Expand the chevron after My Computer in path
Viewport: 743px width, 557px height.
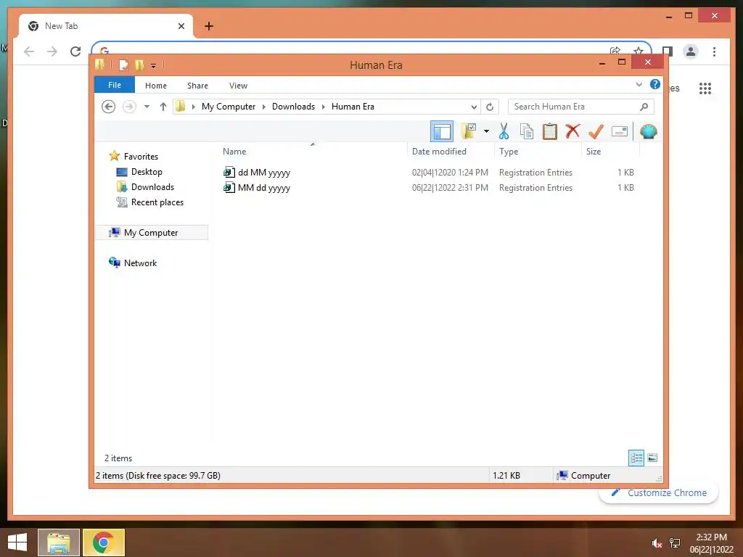[x=264, y=107]
